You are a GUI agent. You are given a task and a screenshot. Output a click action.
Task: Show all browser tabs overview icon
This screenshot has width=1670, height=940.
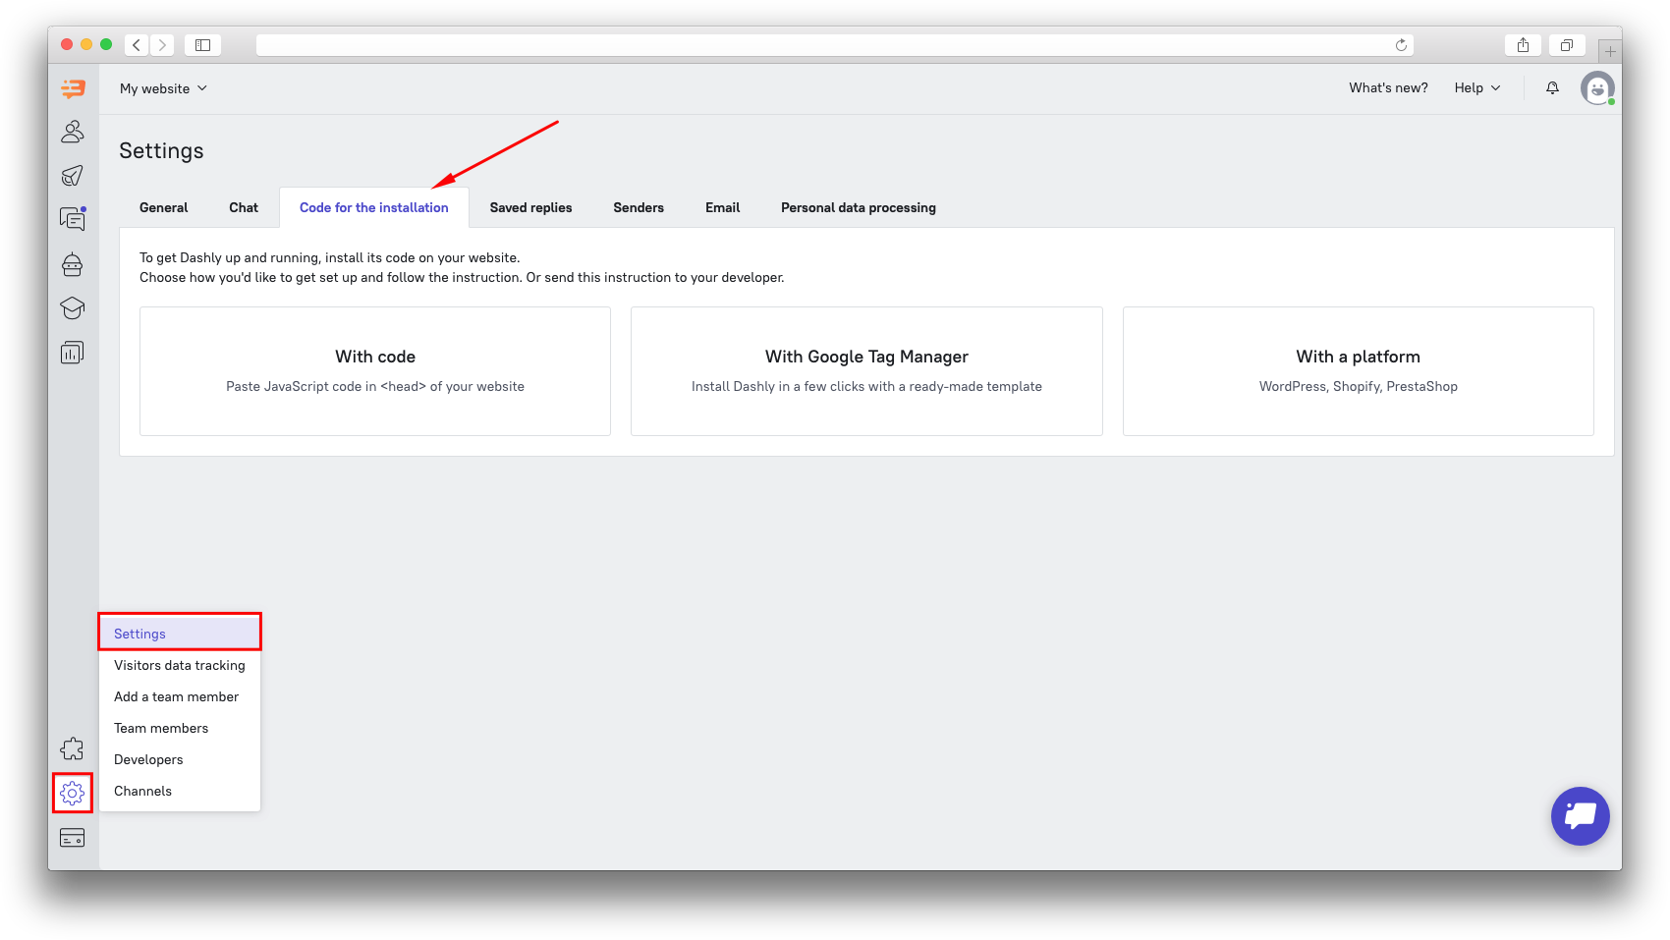(1567, 45)
